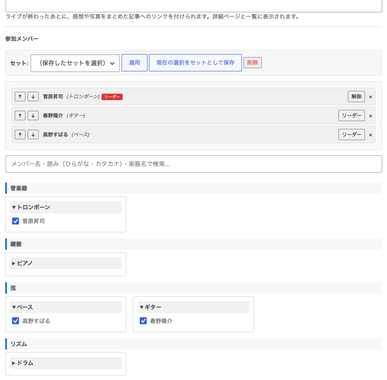387x380 pixels.
Task: Click the 春野陽介 name in selected list
Action: [53, 116]
